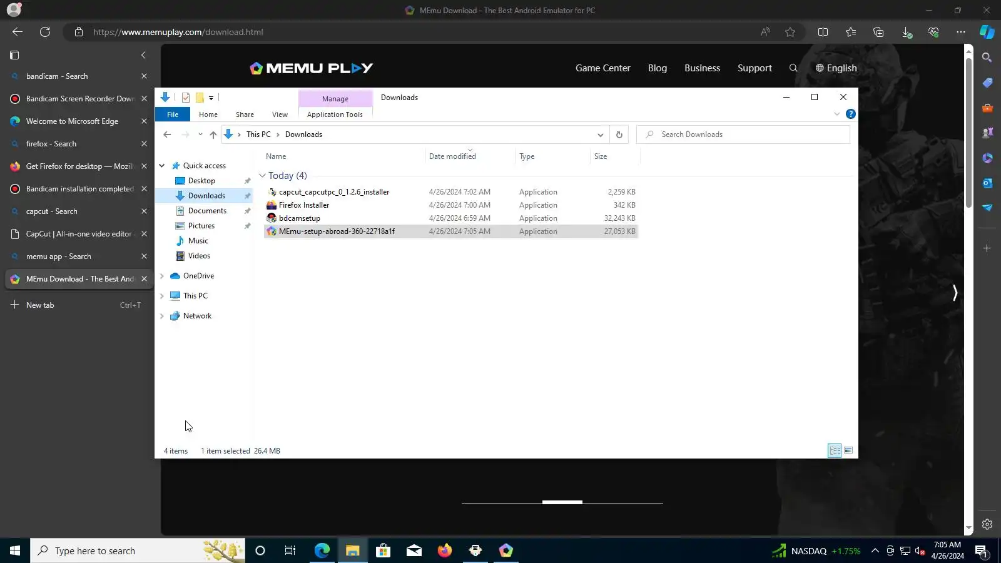Open Customize Quick Access Toolbar dropdown
Viewport: 1001px width, 563px height.
click(211, 98)
